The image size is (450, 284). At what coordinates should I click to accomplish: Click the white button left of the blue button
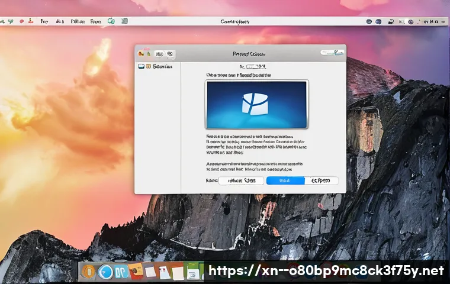pyautogui.click(x=242, y=180)
